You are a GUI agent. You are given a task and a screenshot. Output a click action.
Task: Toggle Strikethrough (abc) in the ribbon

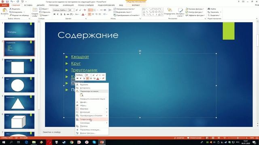[x=68, y=14]
